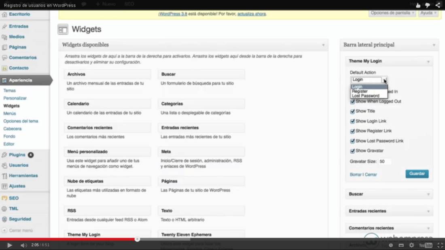Open the Ayuda help dropdown
The image size is (445, 250).
click(x=428, y=13)
